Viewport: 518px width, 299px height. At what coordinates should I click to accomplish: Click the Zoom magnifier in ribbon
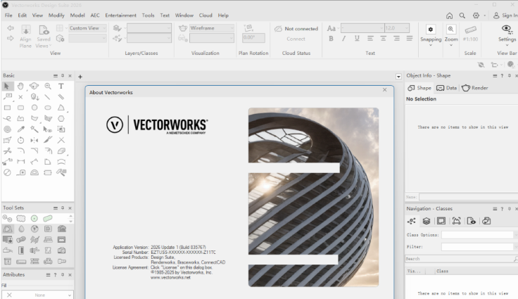[450, 30]
